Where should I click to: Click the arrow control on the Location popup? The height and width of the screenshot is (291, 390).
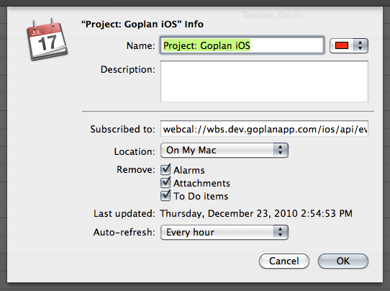click(281, 150)
